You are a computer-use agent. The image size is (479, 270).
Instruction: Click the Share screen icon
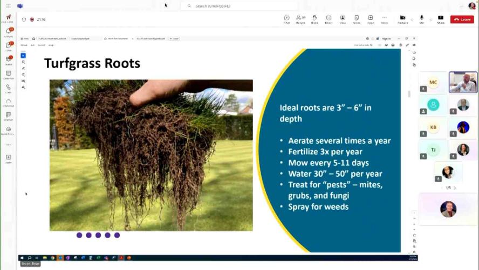[441, 19]
